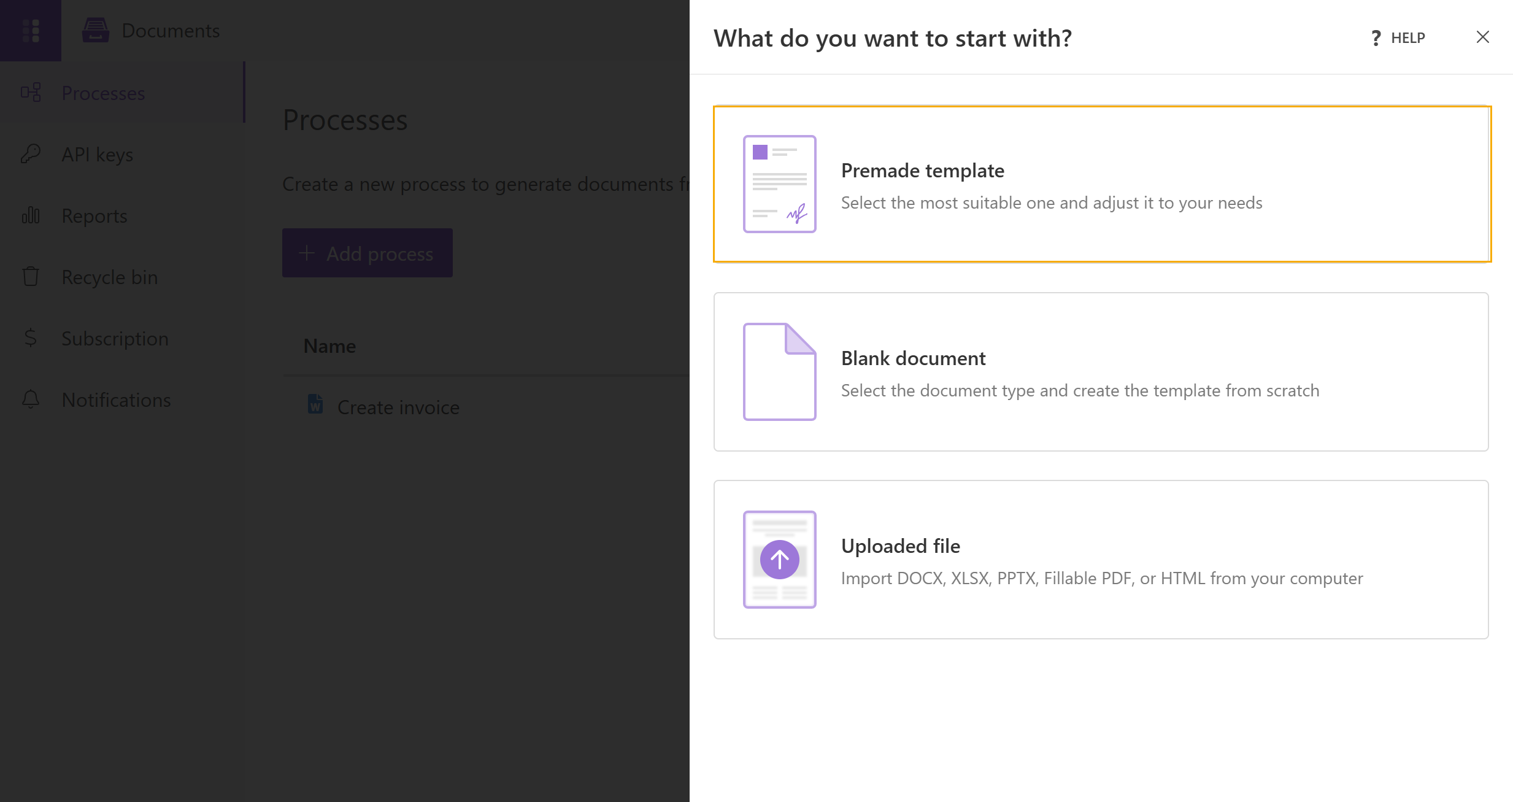
Task: Click the Uploaded file arrow icon
Action: point(779,560)
